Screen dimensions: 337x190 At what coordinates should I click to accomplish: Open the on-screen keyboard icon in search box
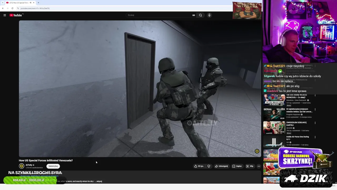coord(194,15)
